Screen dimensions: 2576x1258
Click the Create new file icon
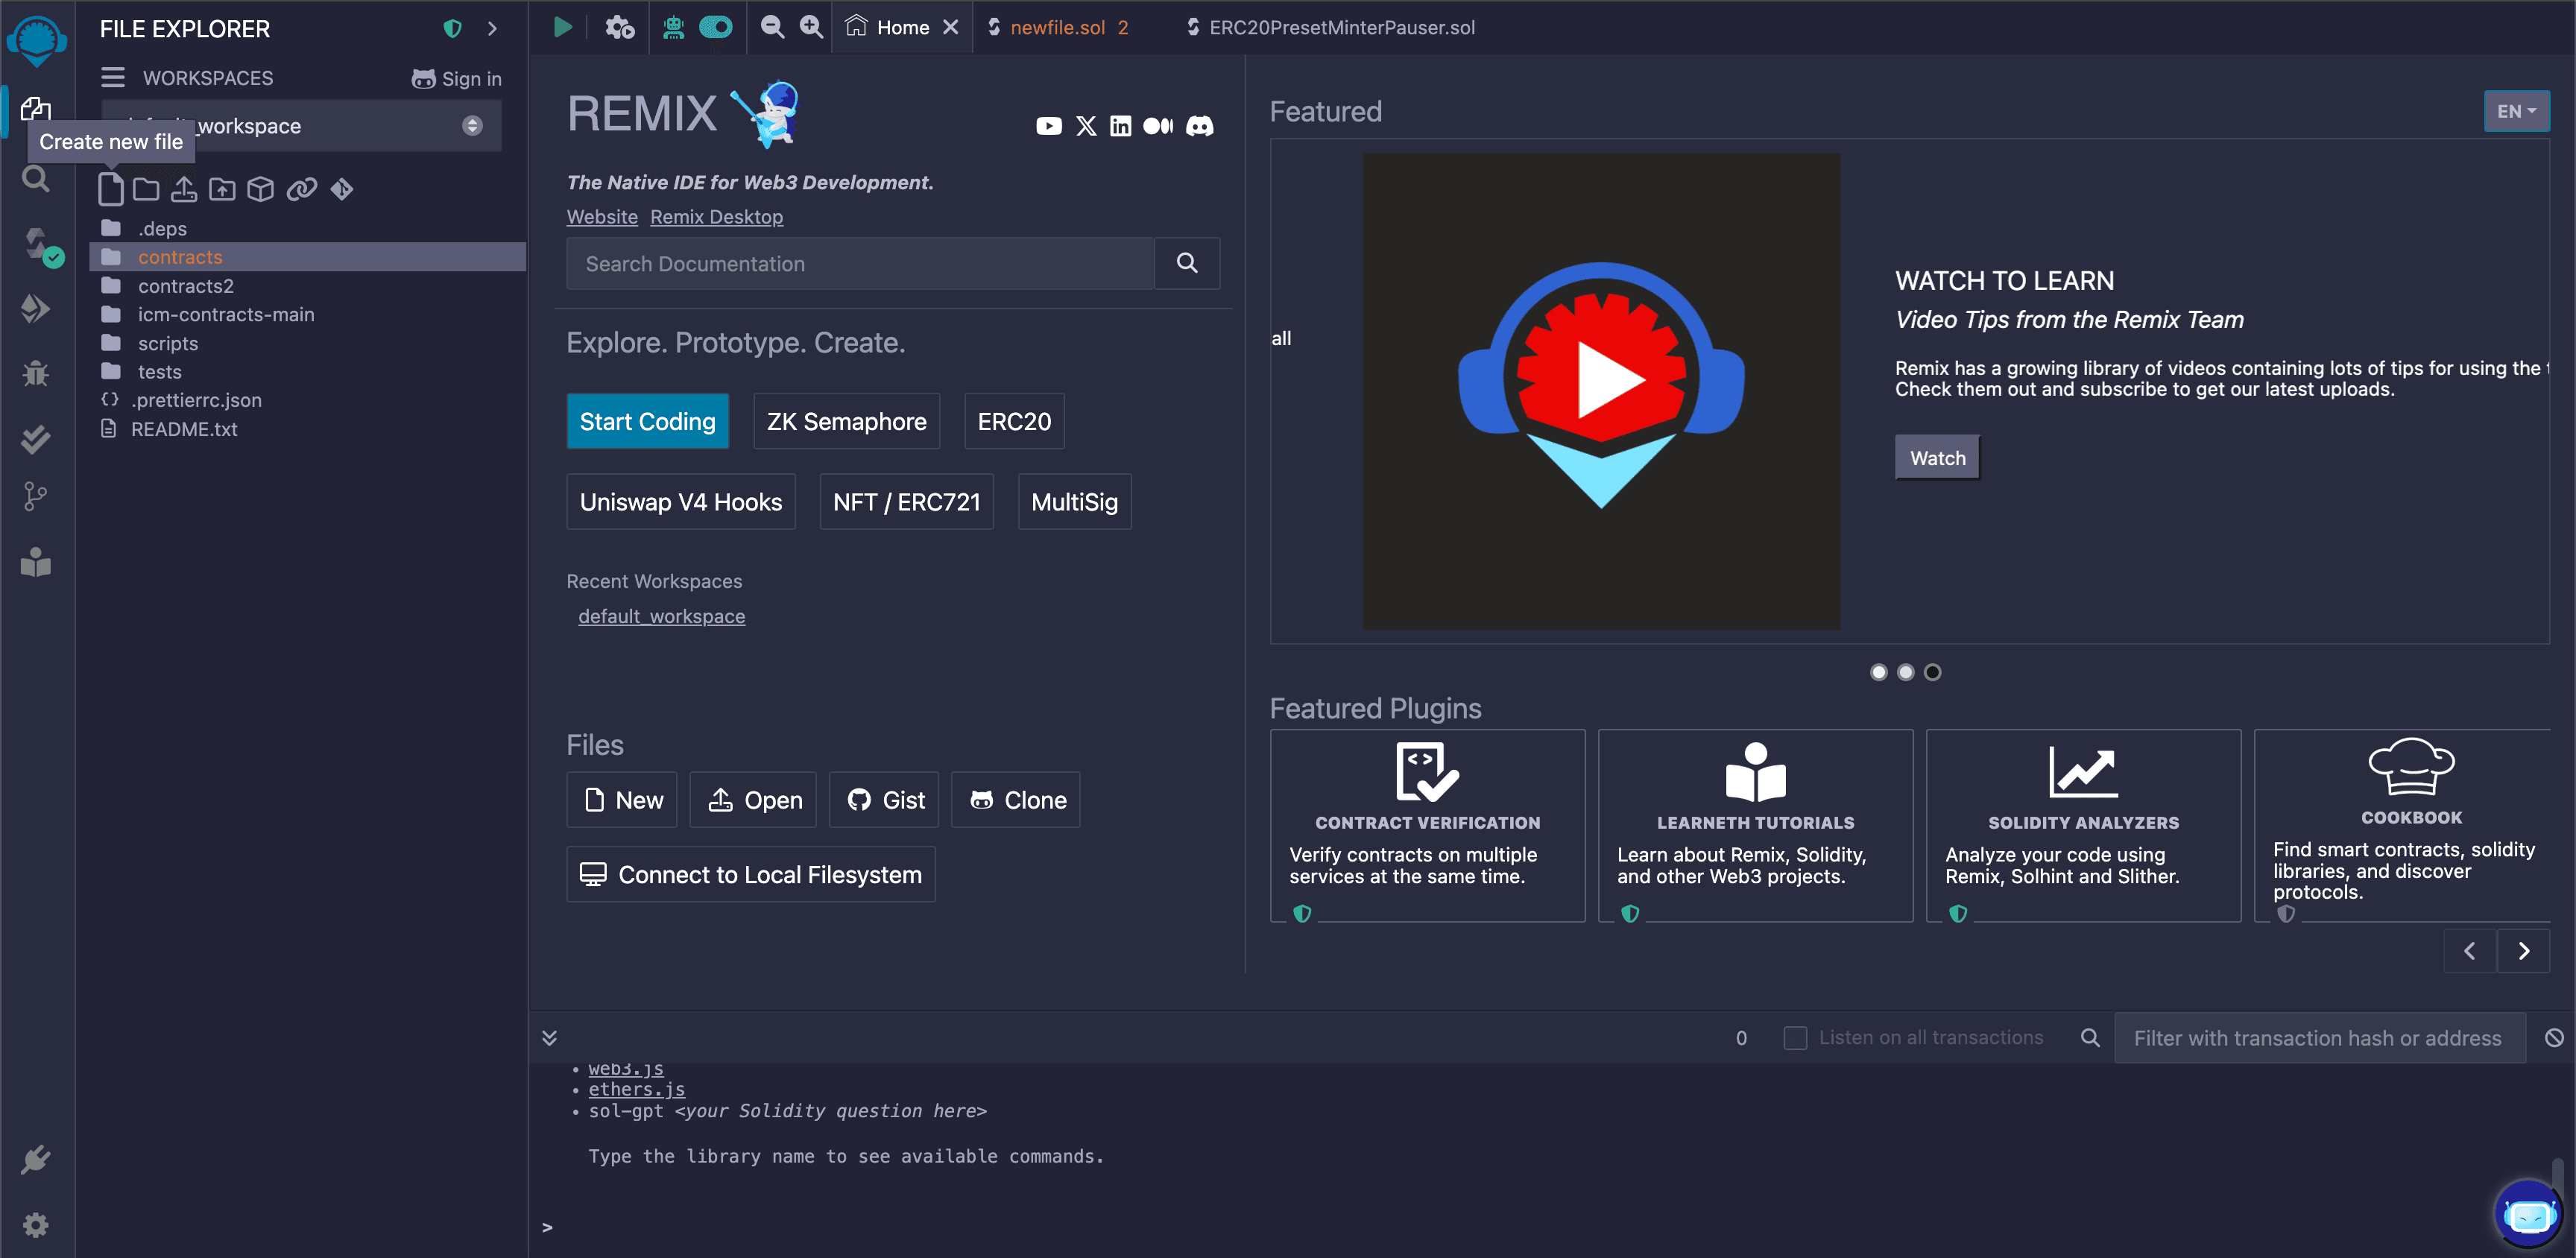pyautogui.click(x=111, y=189)
